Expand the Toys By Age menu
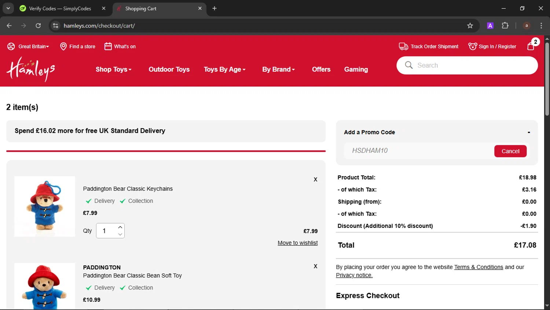The width and height of the screenshot is (550, 310). click(x=224, y=69)
